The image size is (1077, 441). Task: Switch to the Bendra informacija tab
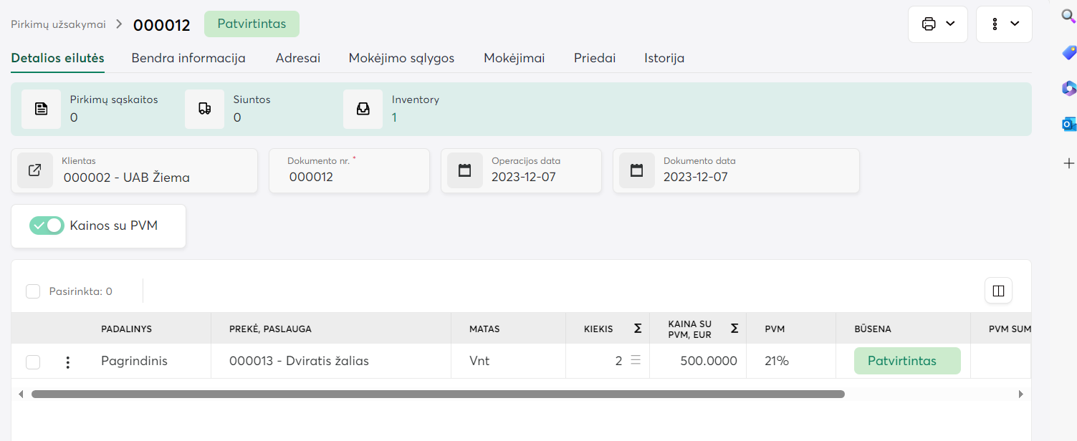point(188,58)
